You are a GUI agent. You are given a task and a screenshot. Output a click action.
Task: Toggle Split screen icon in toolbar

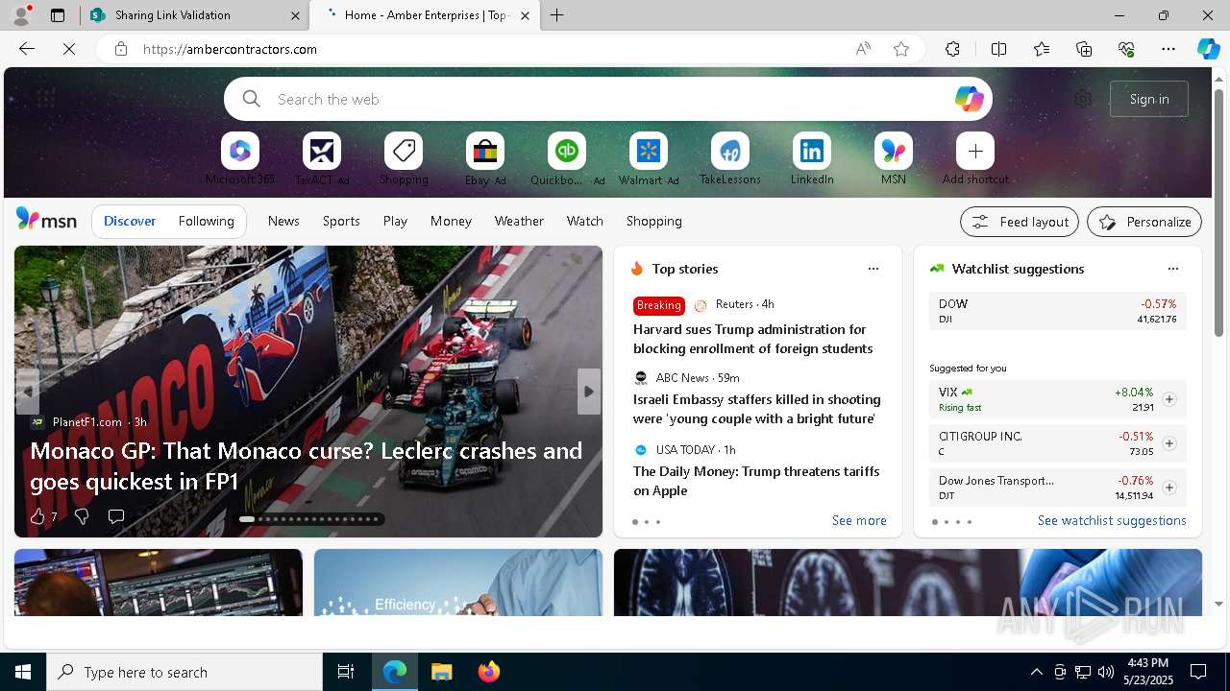(x=998, y=49)
